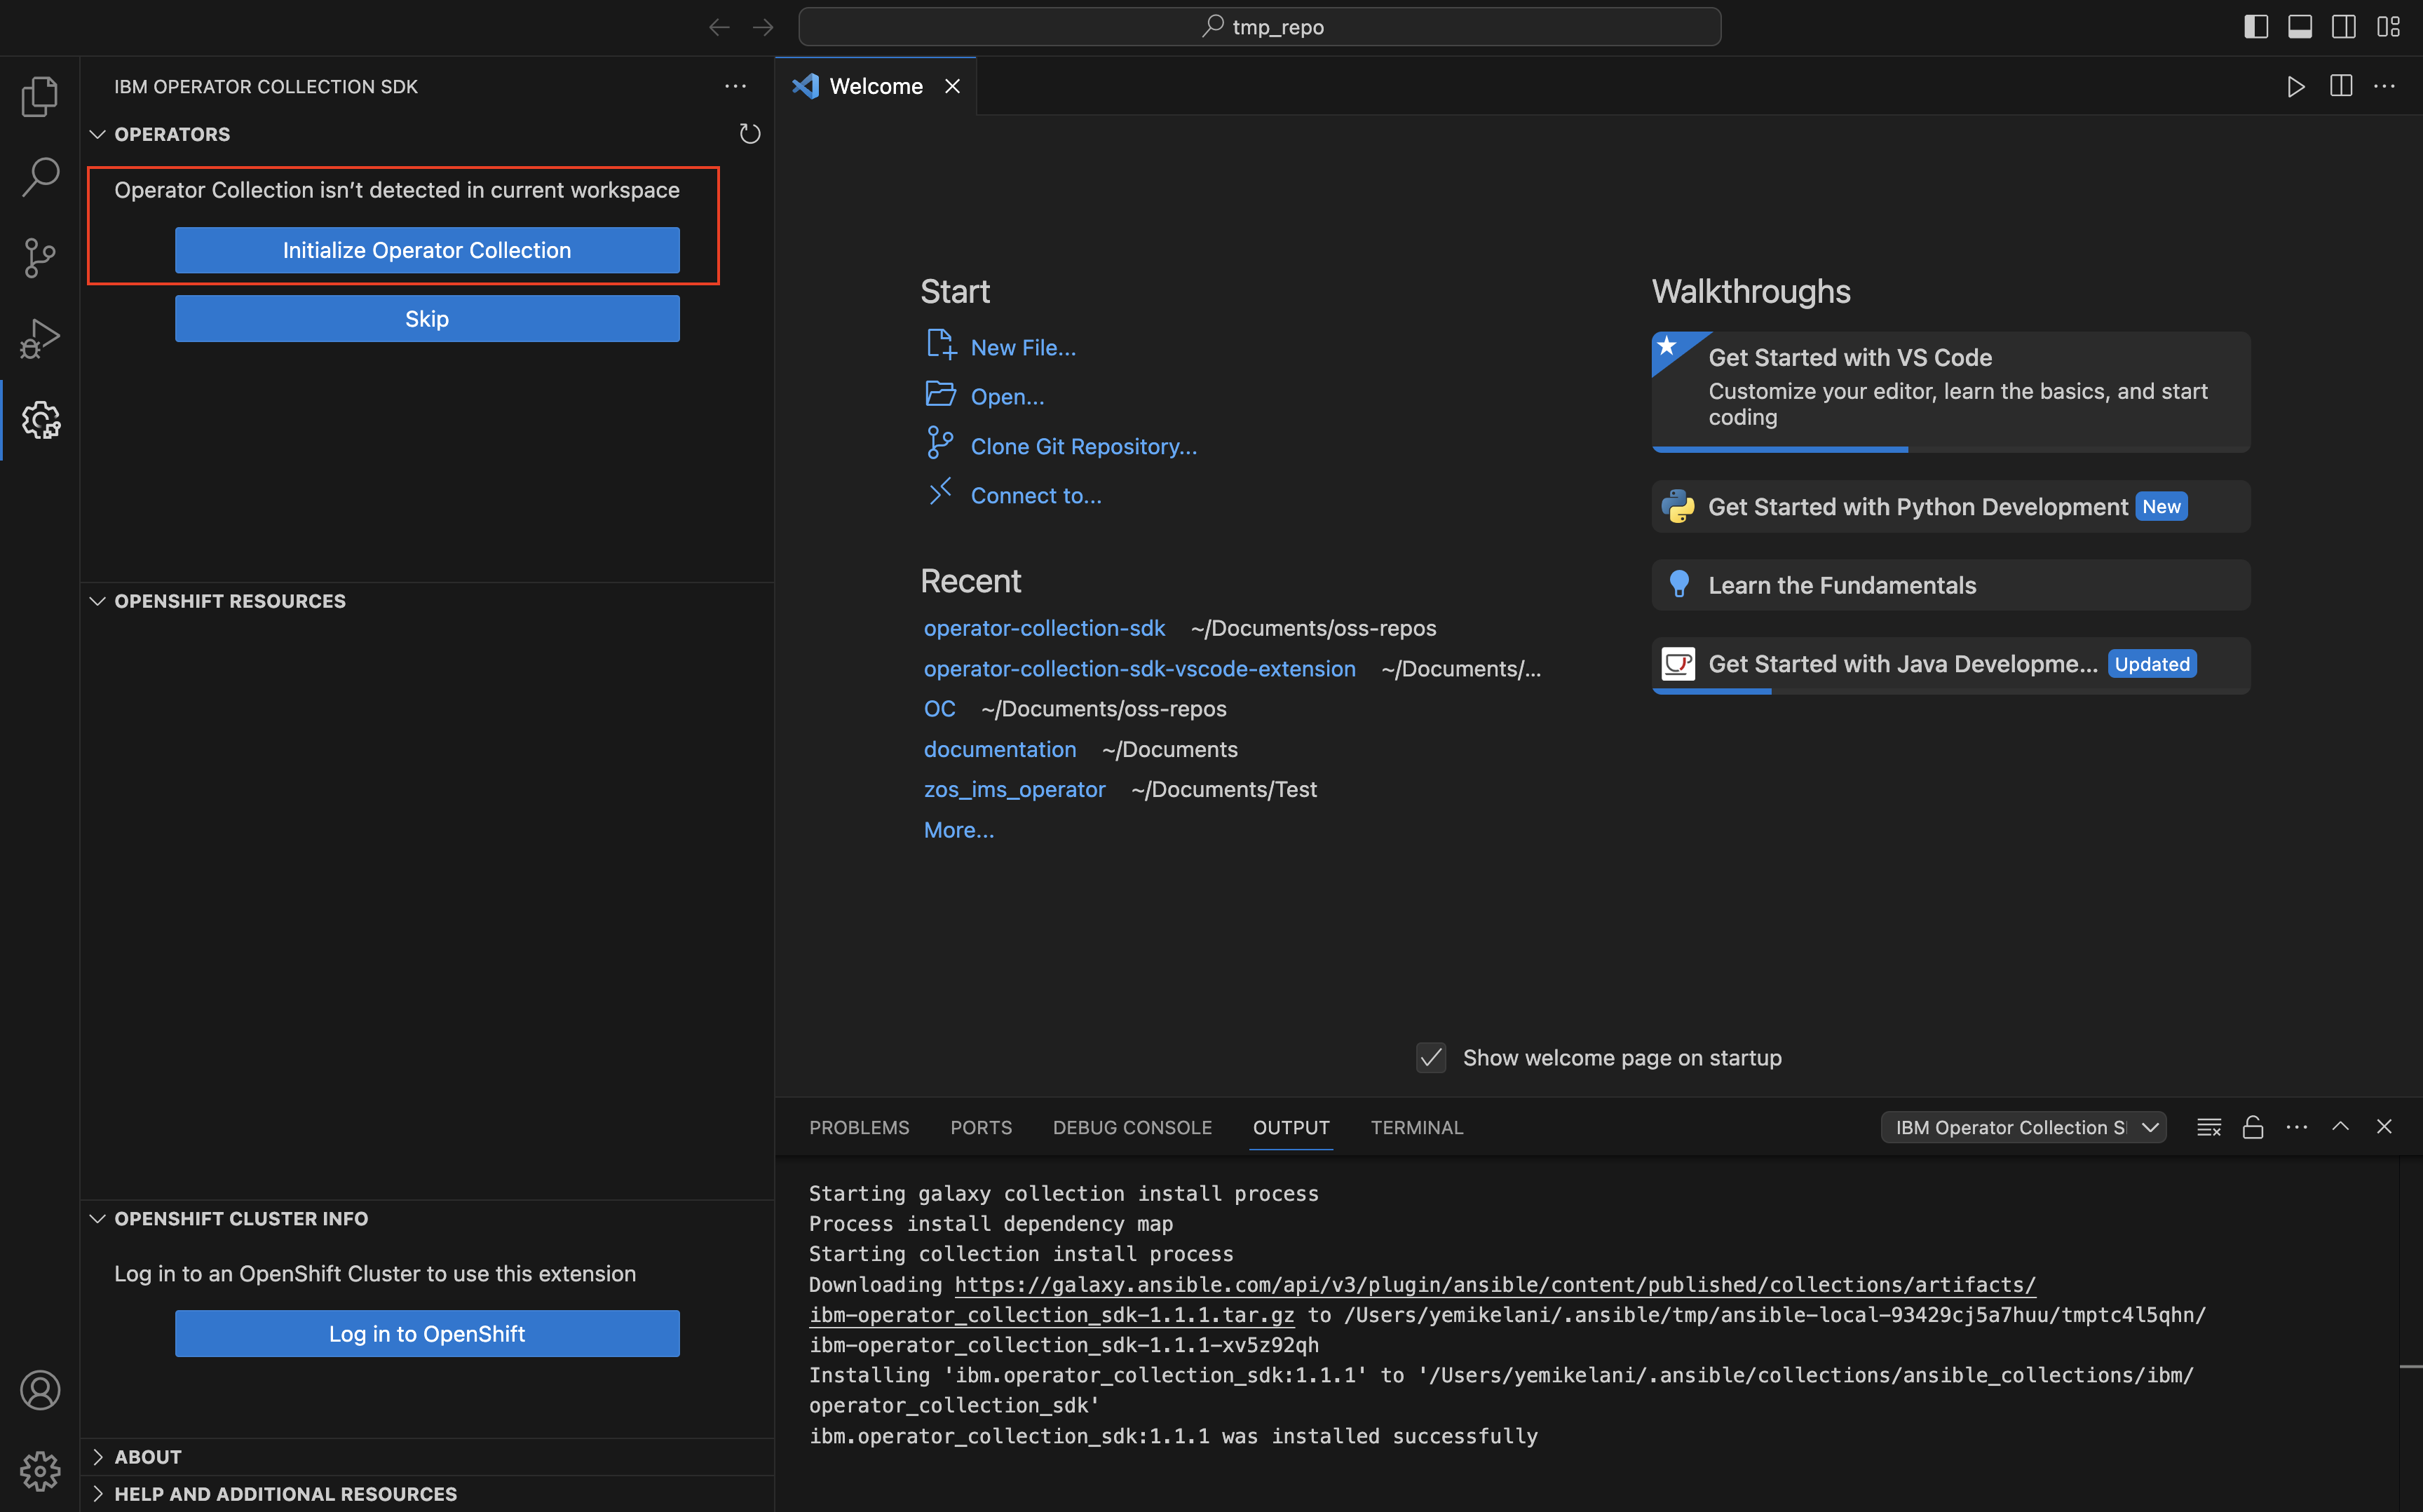Click the tmp_repo command center search box

pos(1259,27)
